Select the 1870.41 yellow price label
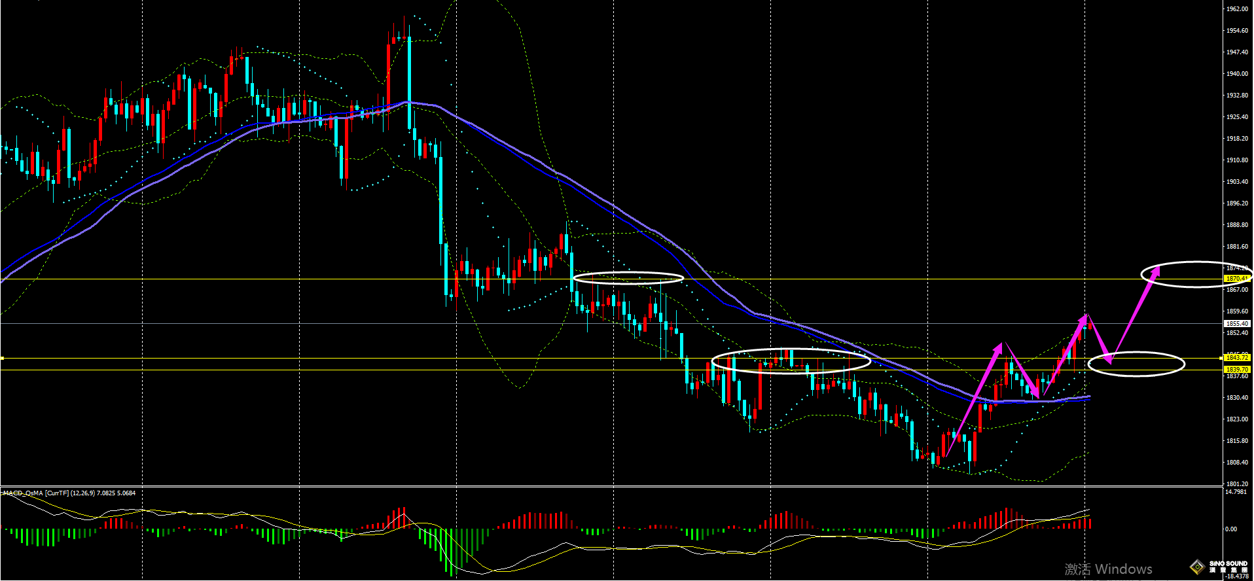The height and width of the screenshot is (581, 1254). [1237, 279]
